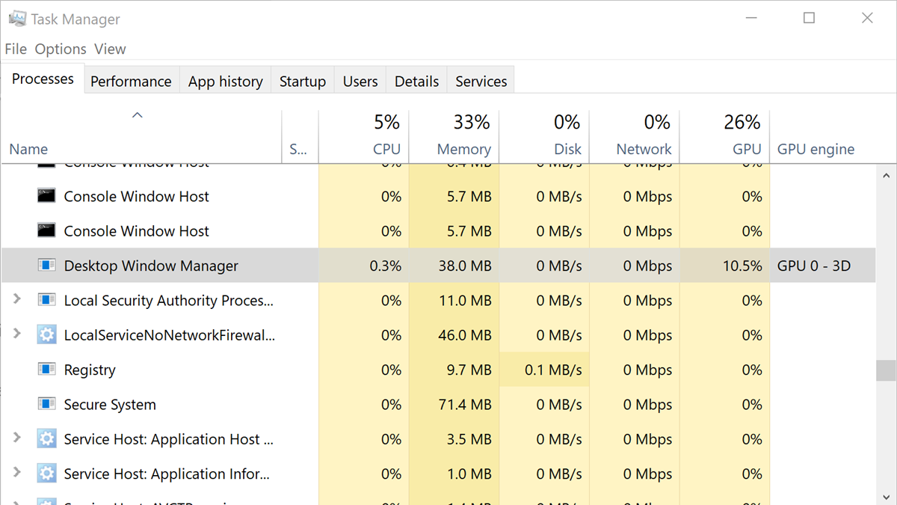Screen dimensions: 897x505
Task: Click a Console Window Host terminal icon
Action: pyautogui.click(x=46, y=196)
